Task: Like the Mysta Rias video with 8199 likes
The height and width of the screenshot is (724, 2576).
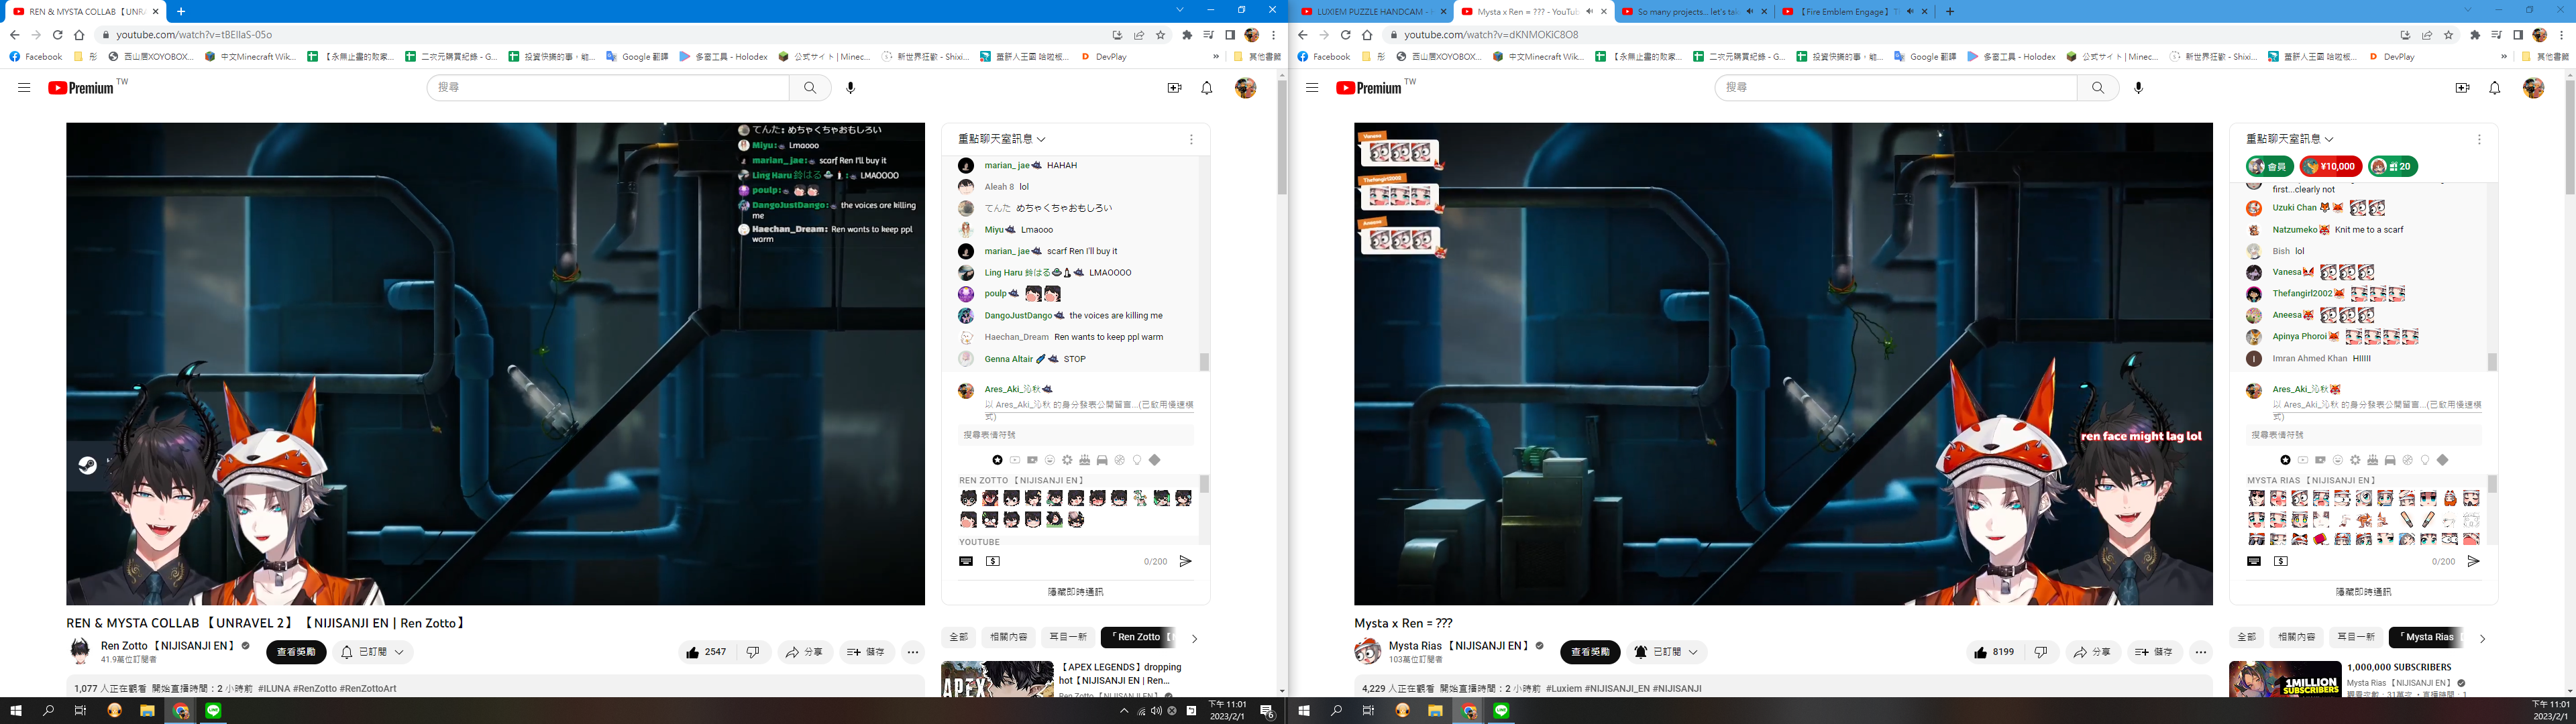Action: tap(1994, 652)
